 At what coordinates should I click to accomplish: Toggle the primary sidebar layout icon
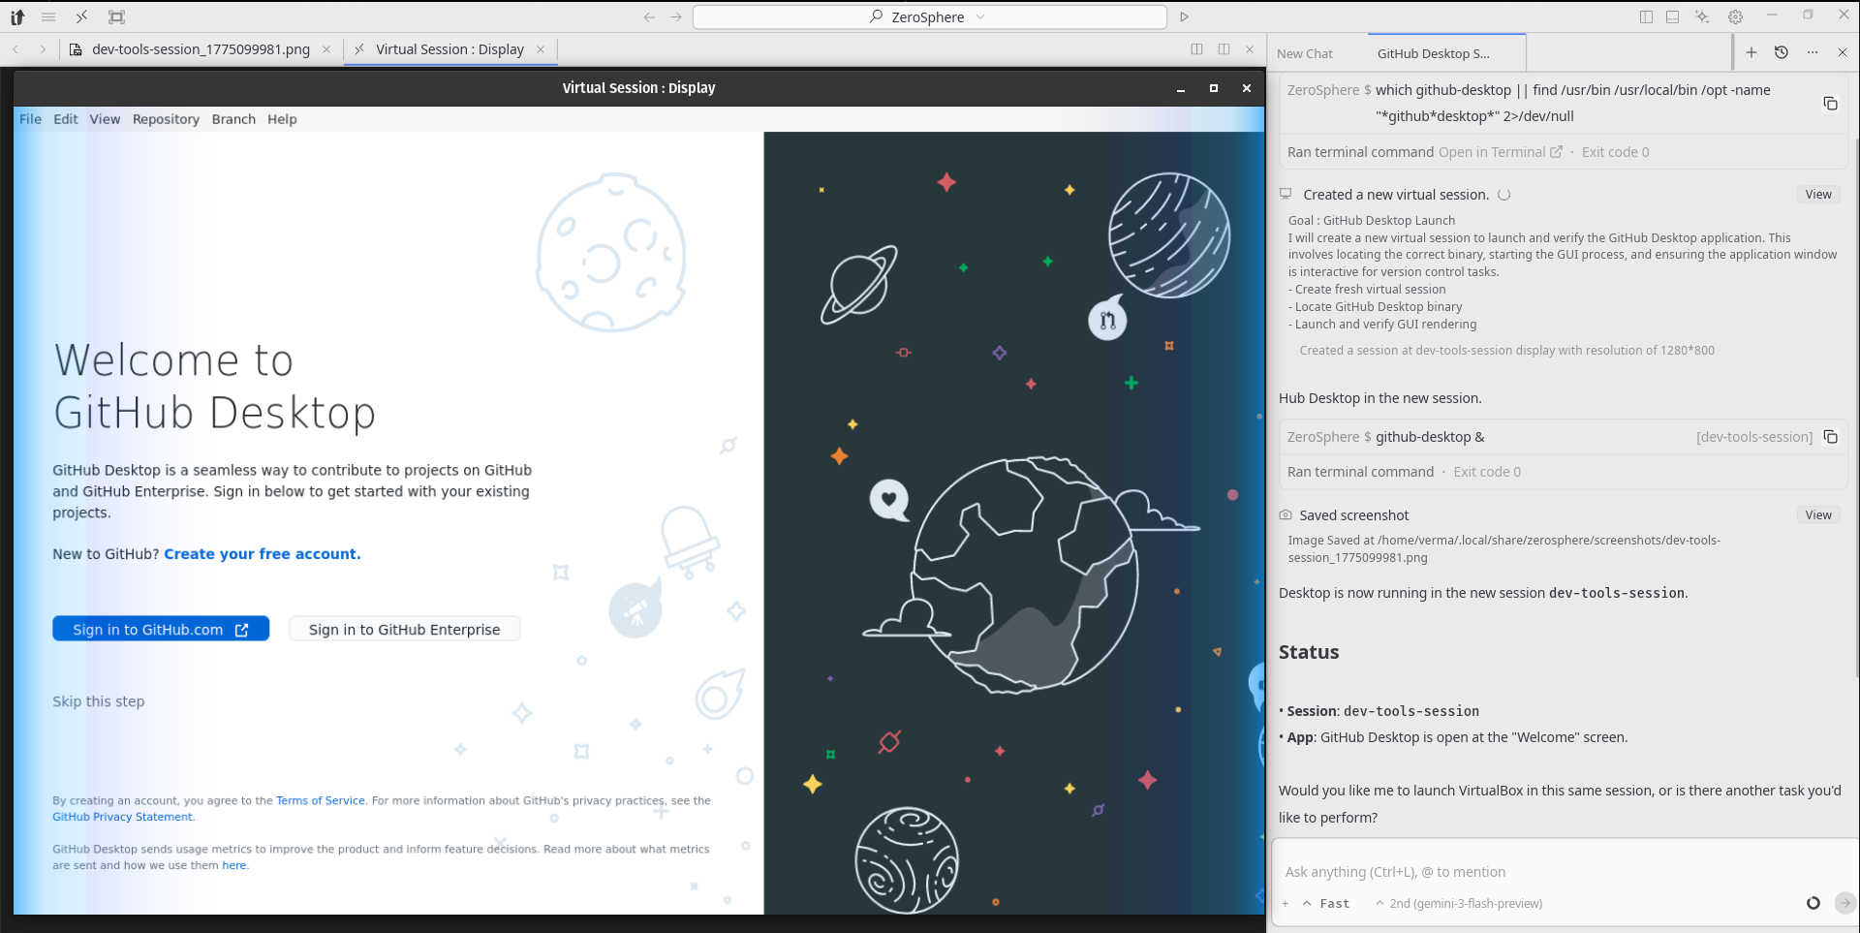click(x=1646, y=16)
